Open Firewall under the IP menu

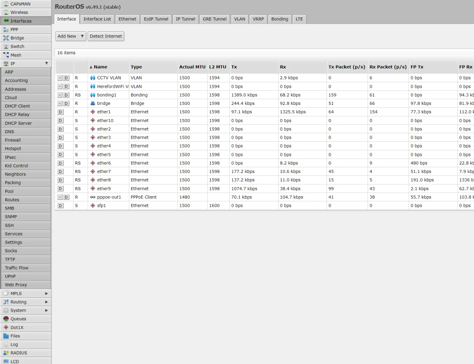point(13,140)
